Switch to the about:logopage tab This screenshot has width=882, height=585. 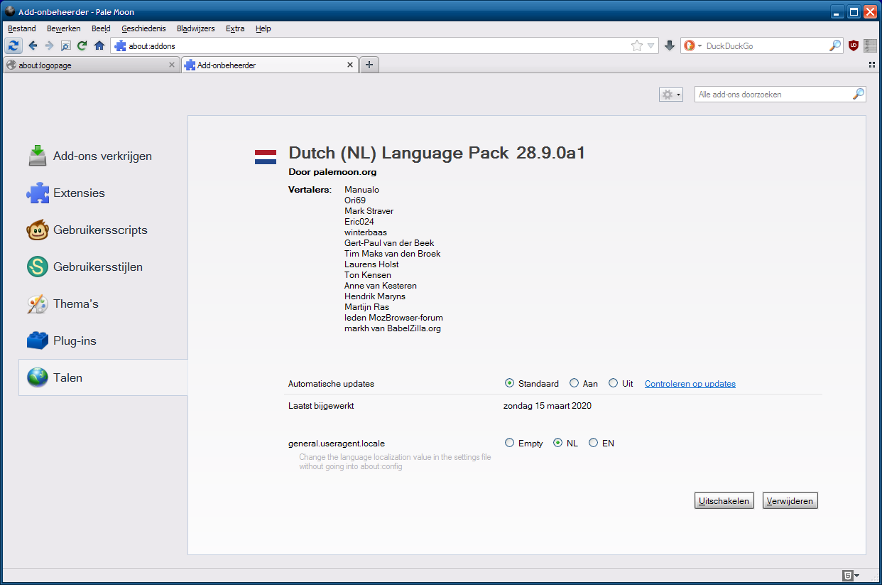coord(91,65)
